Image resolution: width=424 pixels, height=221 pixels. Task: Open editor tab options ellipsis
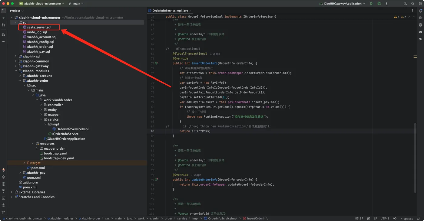(x=413, y=11)
